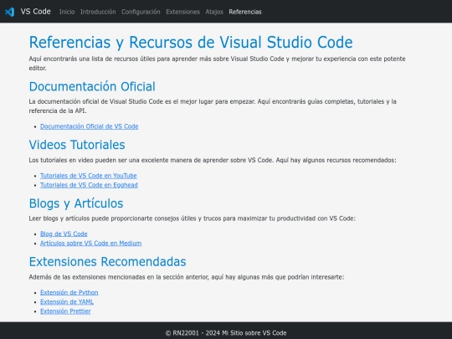The height and width of the screenshot is (339, 452).
Task: Open the Extensión Prettier link
Action: [65, 311]
